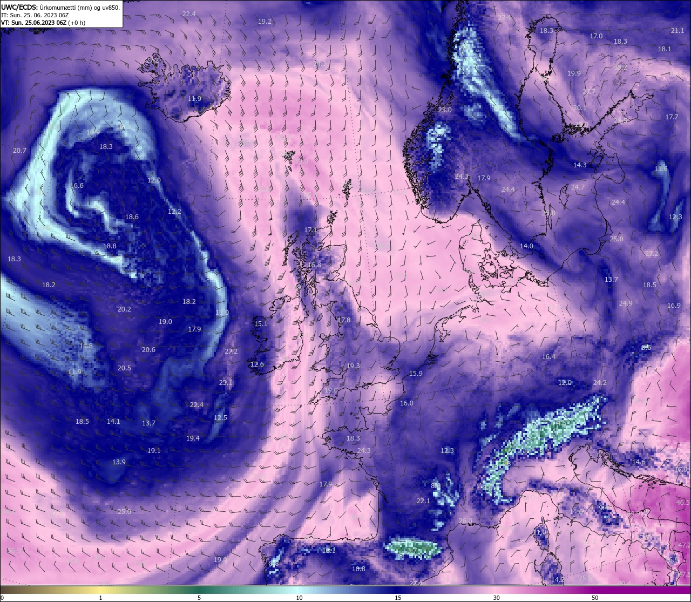Image resolution: width=691 pixels, height=602 pixels.
Task: Click the map value '16.0'
Action: (407, 403)
